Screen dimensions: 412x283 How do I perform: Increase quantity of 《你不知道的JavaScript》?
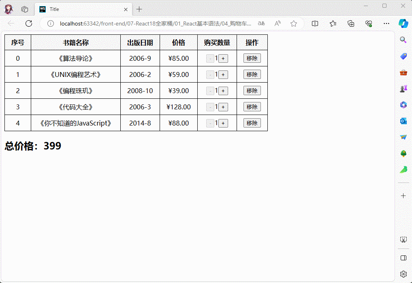223,123
